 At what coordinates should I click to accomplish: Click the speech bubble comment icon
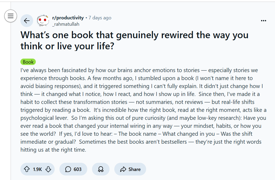68,169
